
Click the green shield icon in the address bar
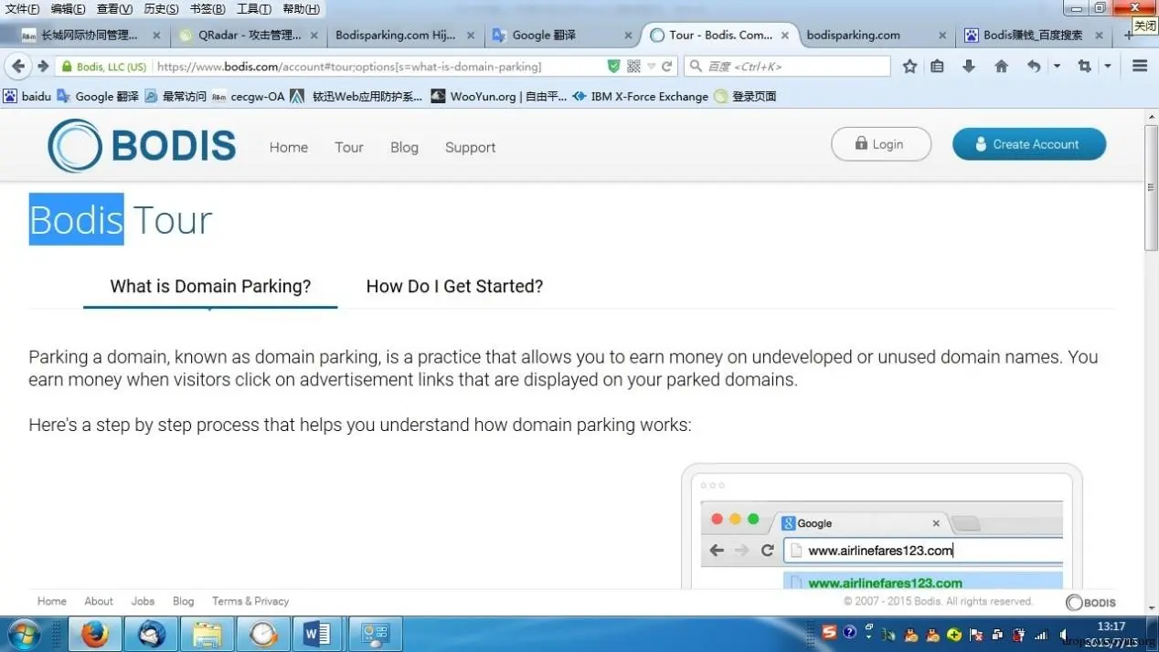click(x=614, y=67)
